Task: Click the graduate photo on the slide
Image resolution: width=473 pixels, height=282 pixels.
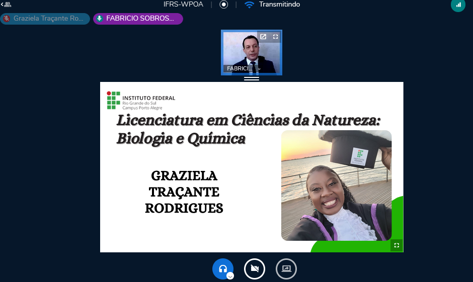Action: point(336,185)
